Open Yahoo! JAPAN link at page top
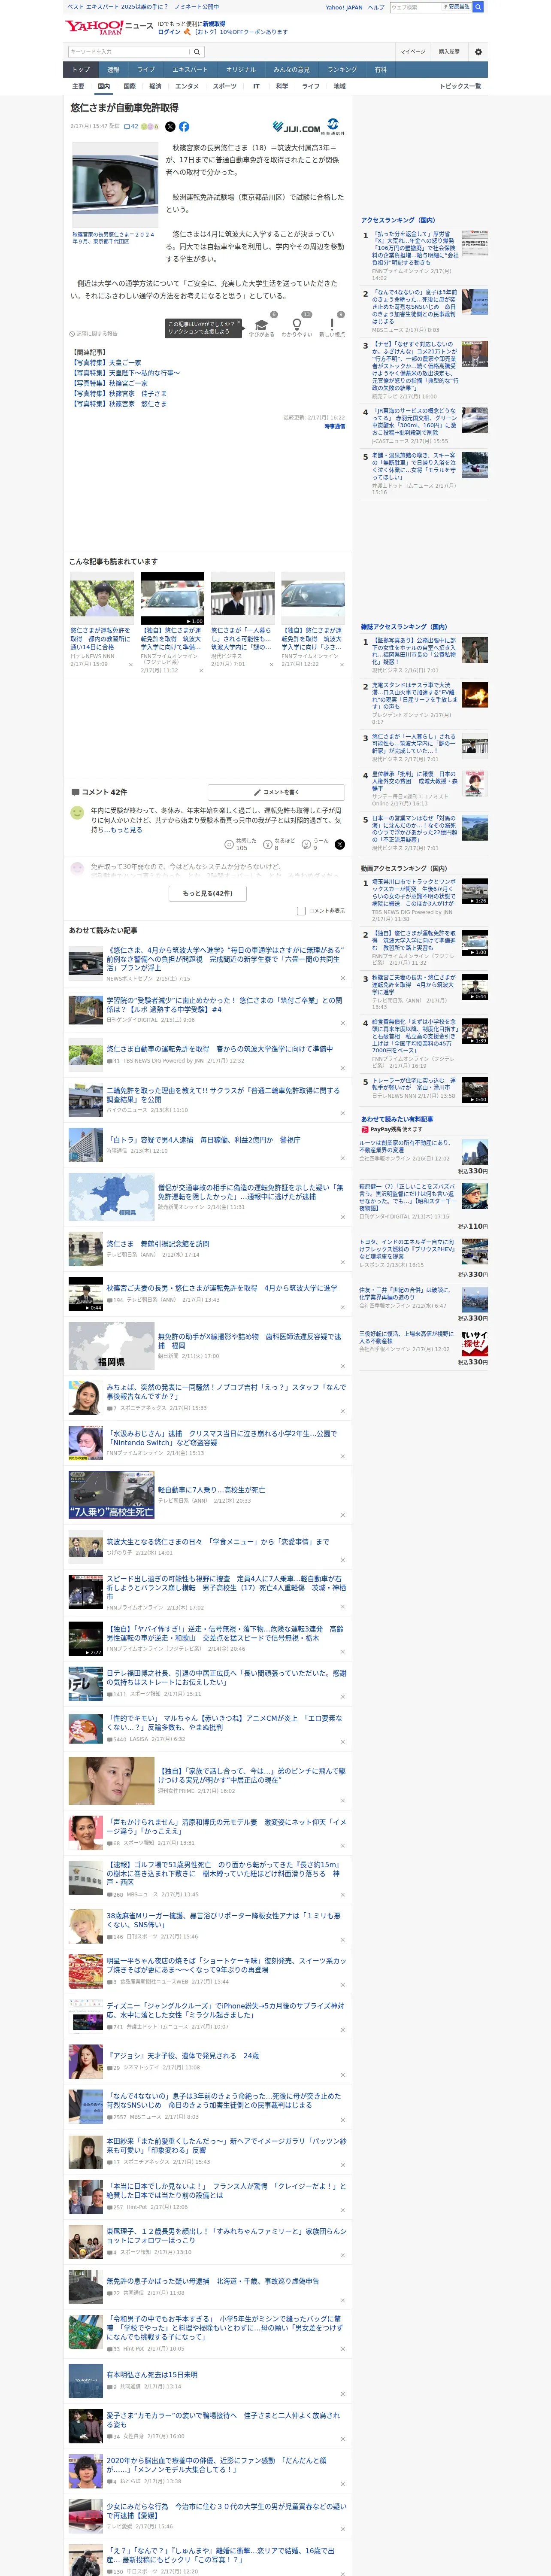 click(x=344, y=7)
